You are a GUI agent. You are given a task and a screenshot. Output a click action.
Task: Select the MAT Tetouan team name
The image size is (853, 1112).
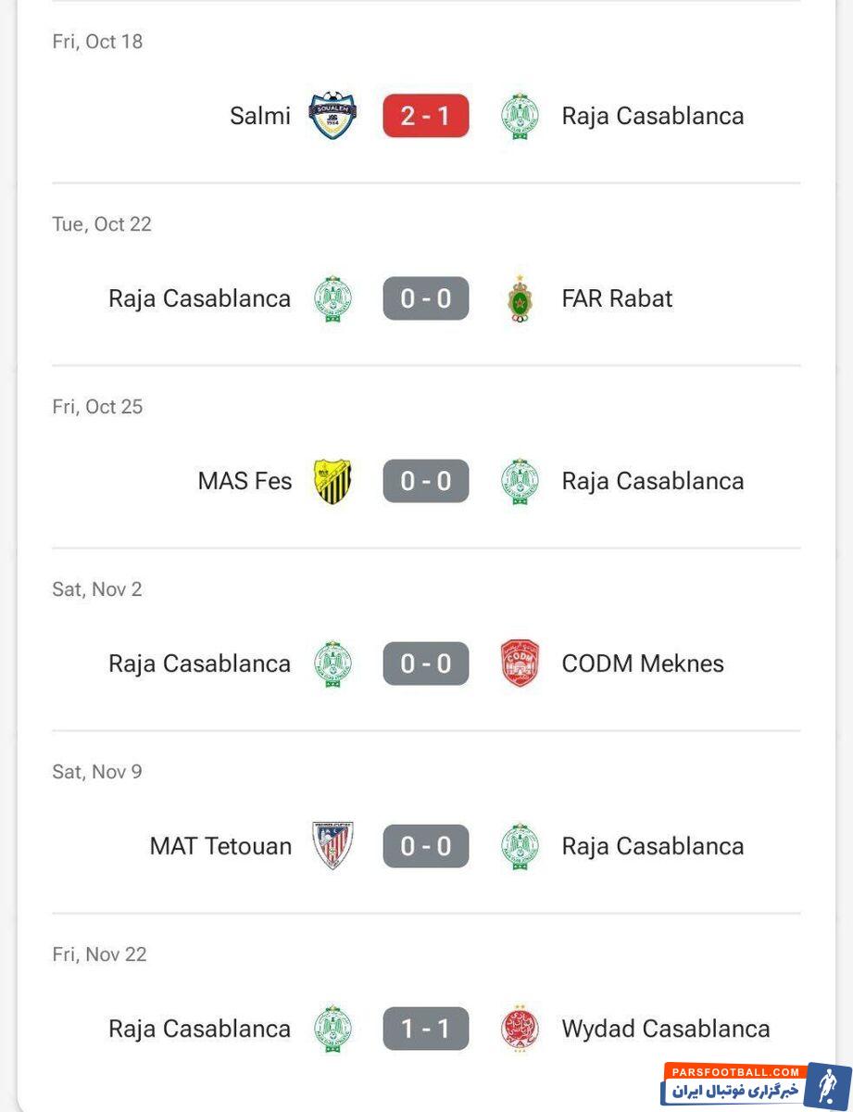coord(220,846)
